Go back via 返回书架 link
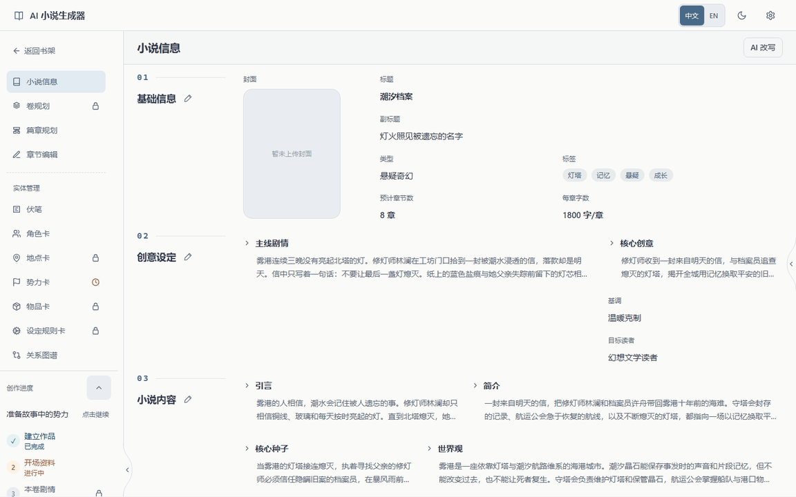Image resolution: width=796 pixels, height=497 pixels. (x=35, y=50)
